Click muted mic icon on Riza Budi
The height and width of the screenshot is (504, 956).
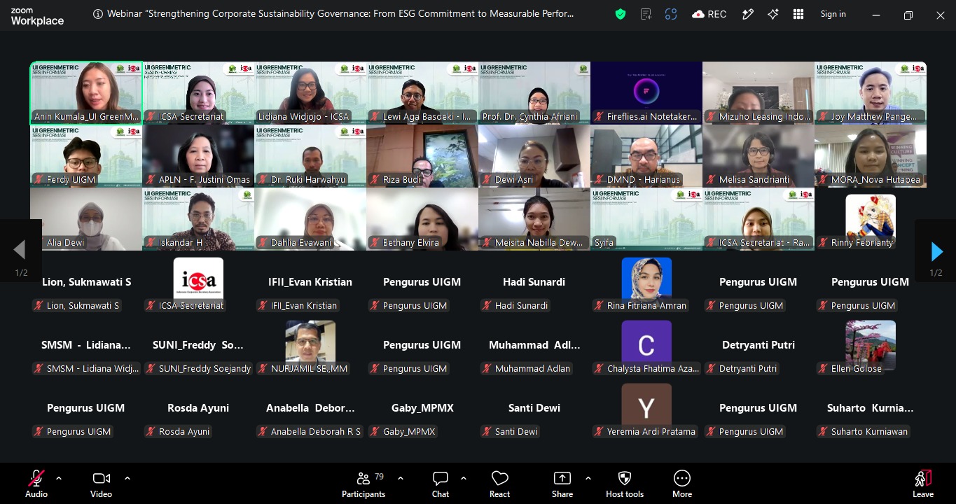[x=374, y=180]
